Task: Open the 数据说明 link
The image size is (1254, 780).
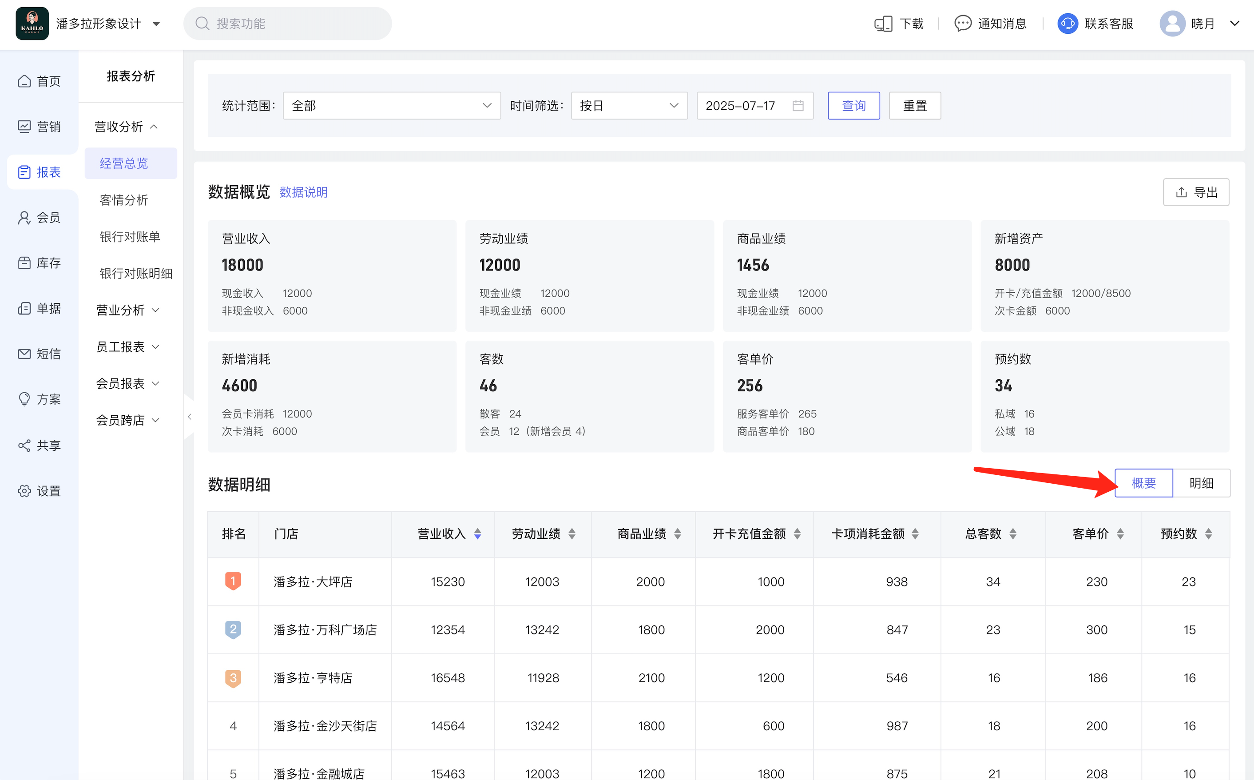Action: (303, 192)
